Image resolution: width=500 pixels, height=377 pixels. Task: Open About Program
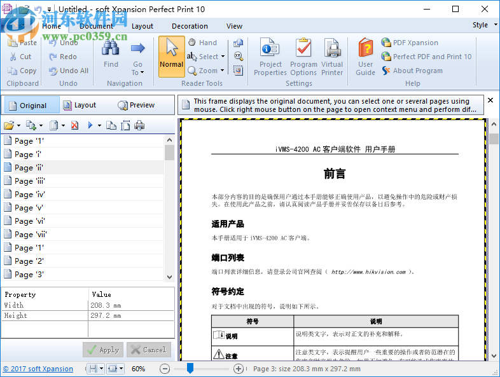click(x=412, y=71)
